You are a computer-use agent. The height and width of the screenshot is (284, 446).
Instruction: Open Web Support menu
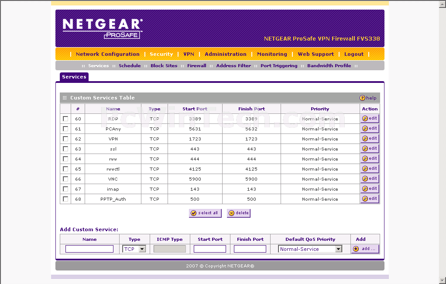click(x=316, y=54)
